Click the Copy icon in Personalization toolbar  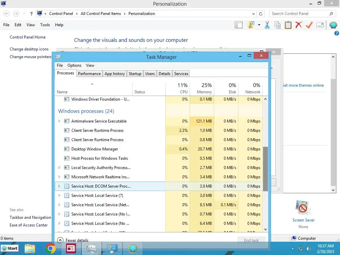point(278,25)
